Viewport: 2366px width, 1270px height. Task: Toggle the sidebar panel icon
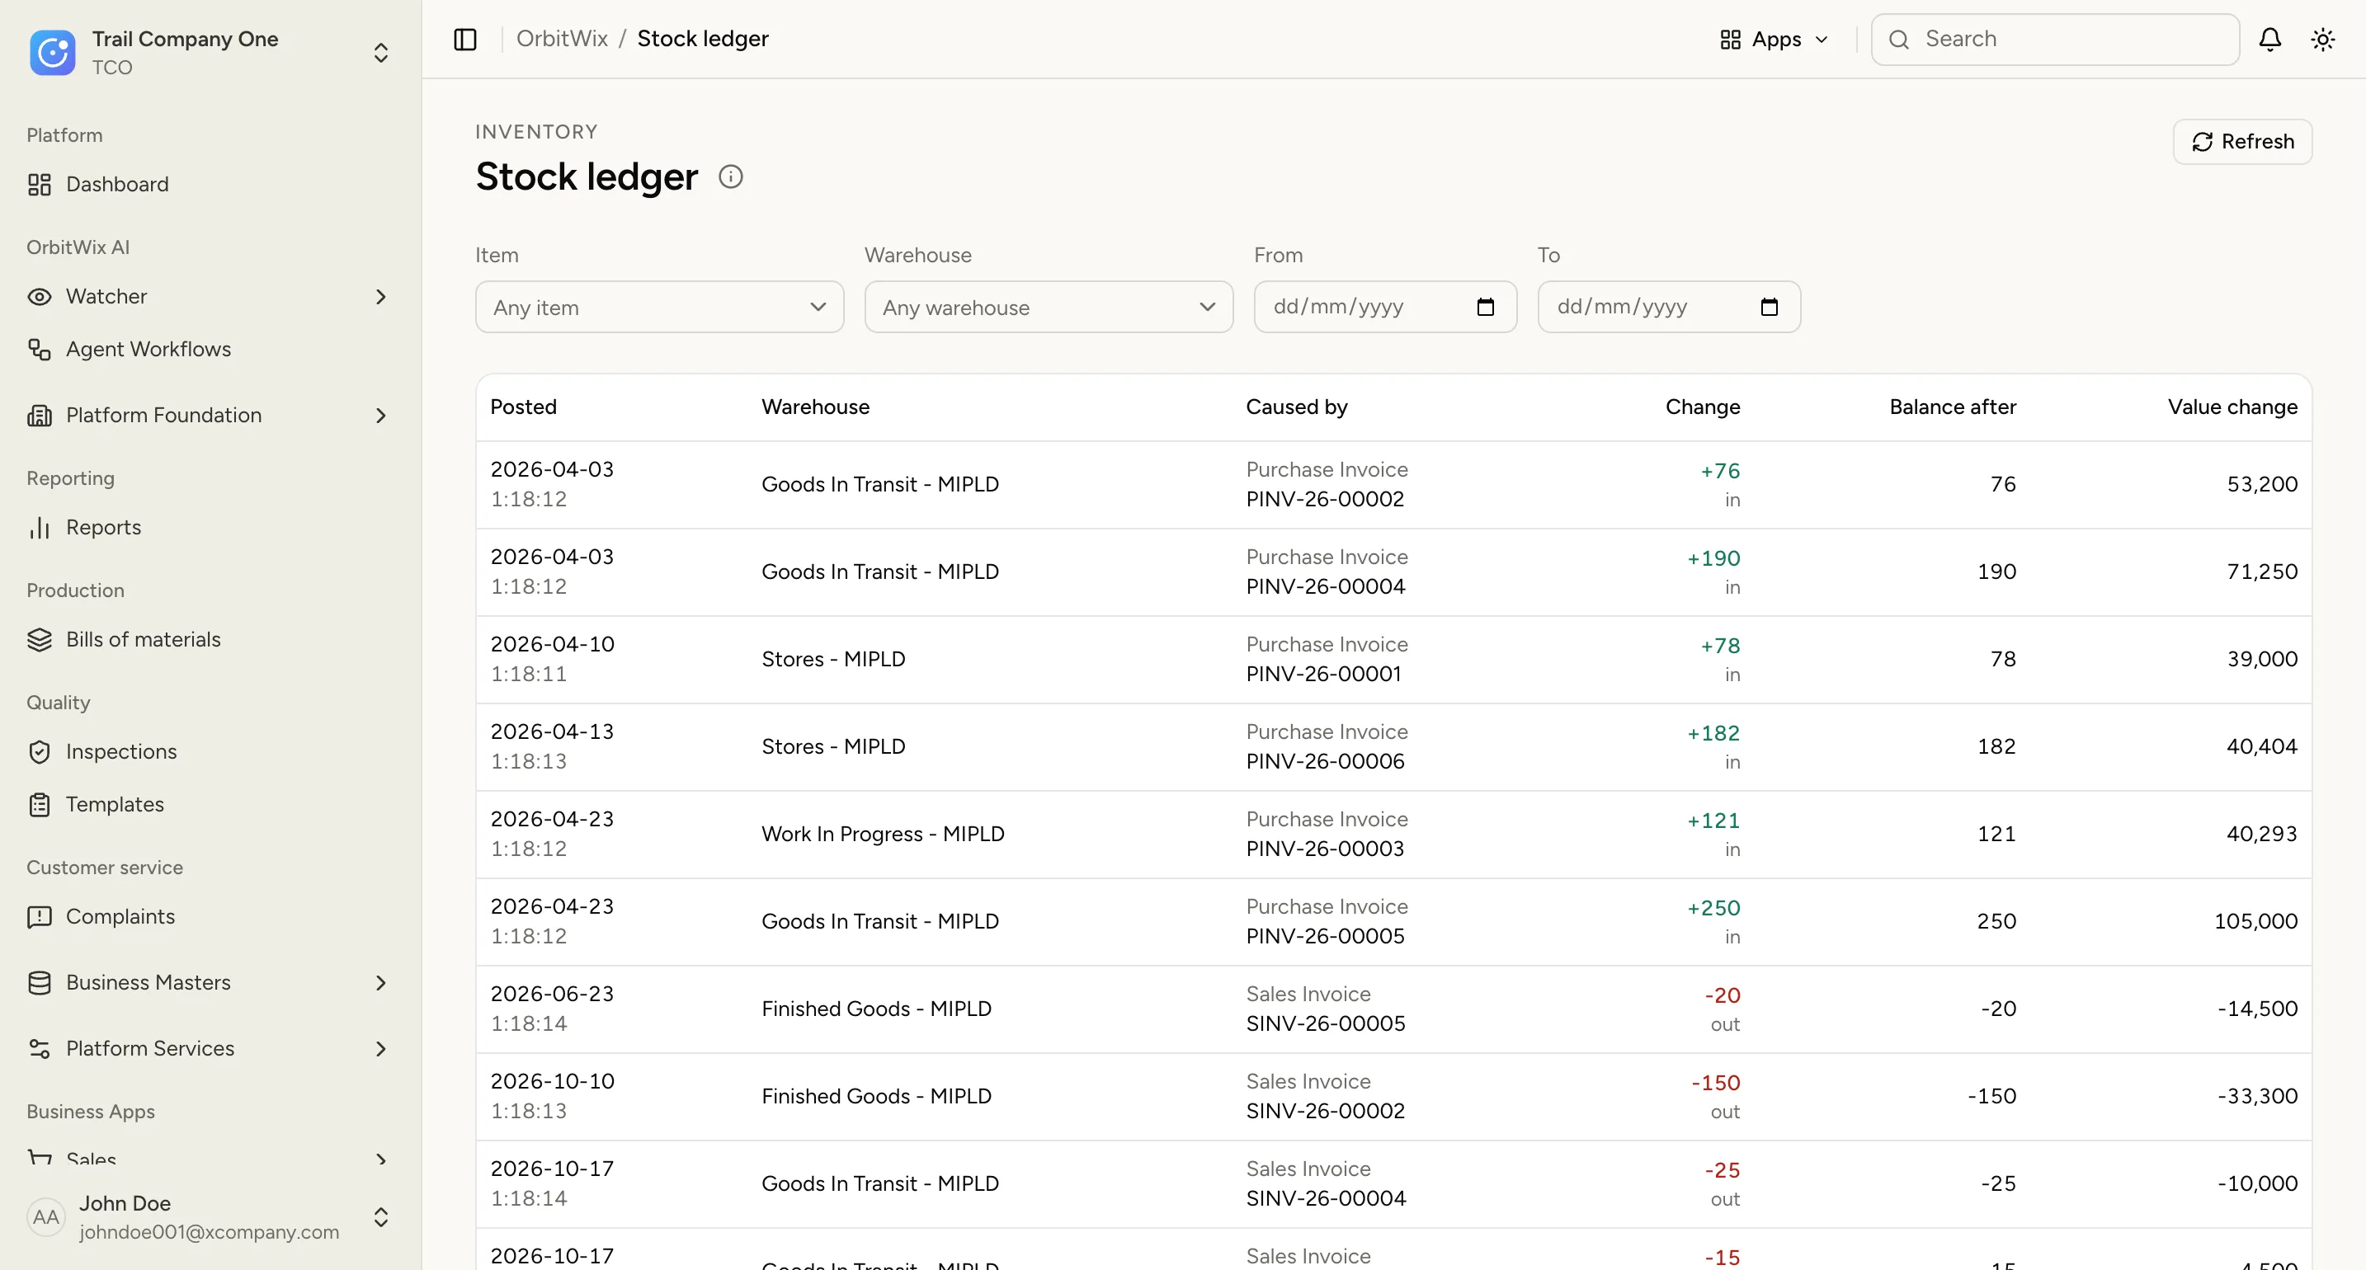[x=465, y=40]
